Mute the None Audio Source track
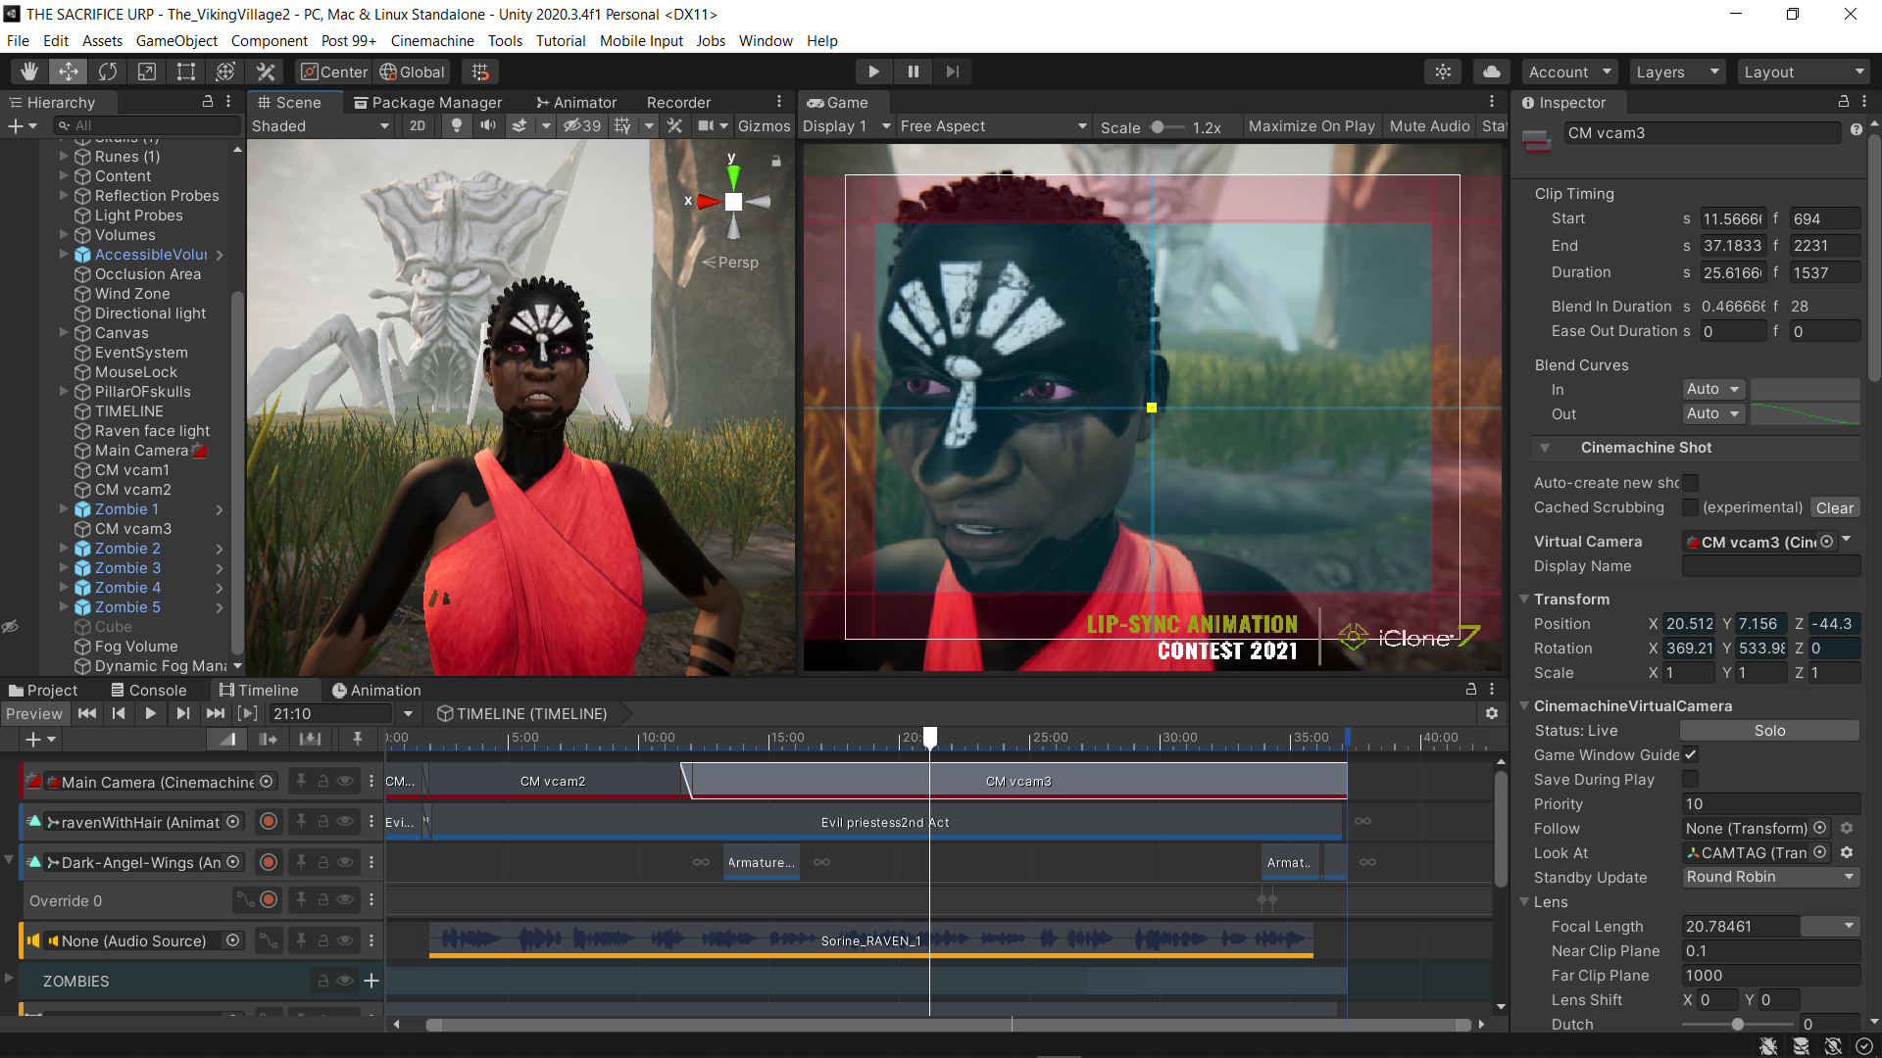 click(x=345, y=940)
